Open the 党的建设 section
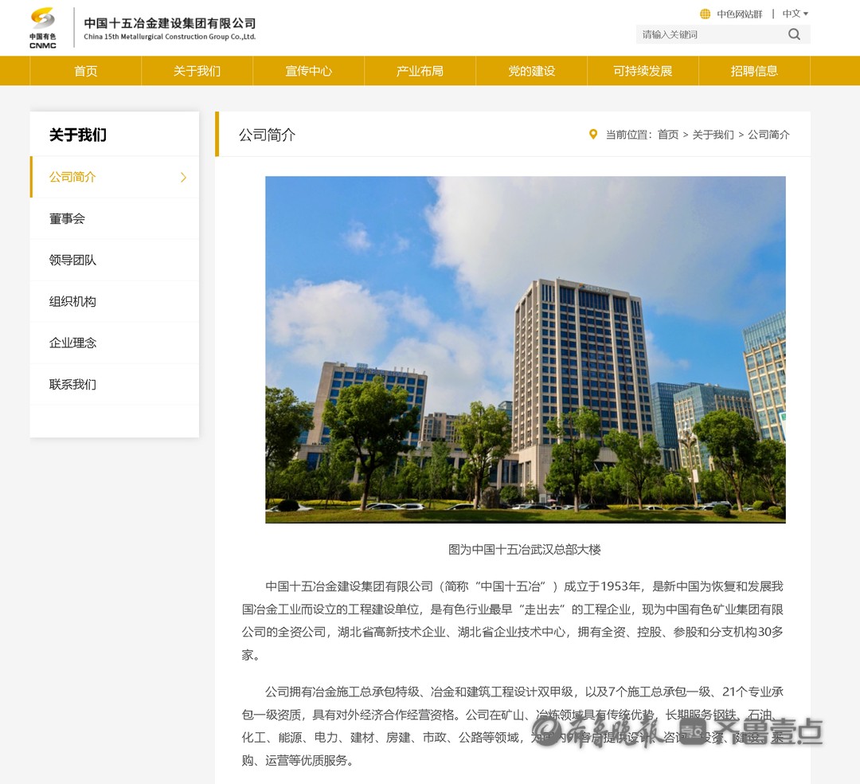The image size is (860, 784). (x=531, y=71)
